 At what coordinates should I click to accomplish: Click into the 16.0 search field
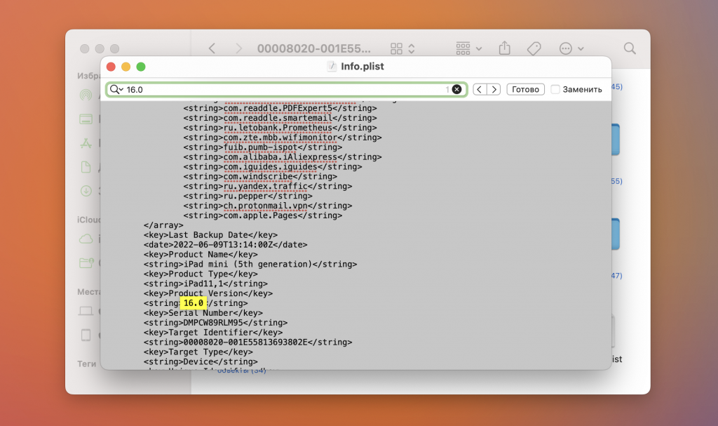pos(284,89)
